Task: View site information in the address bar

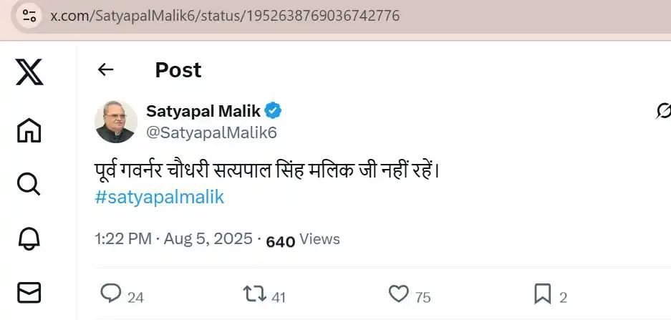Action: pos(29,16)
